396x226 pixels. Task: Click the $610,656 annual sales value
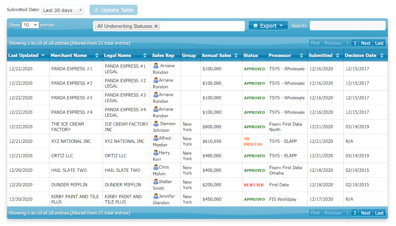coord(211,141)
